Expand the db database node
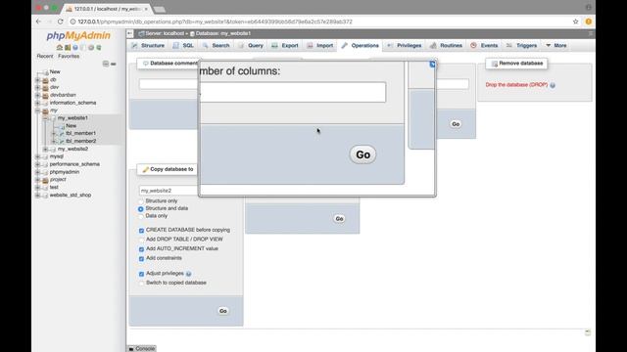This screenshot has width=627, height=352. coord(37,80)
